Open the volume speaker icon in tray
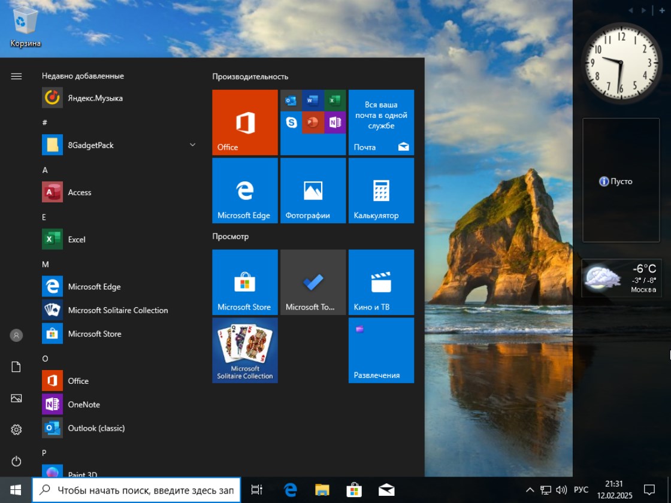 561,490
